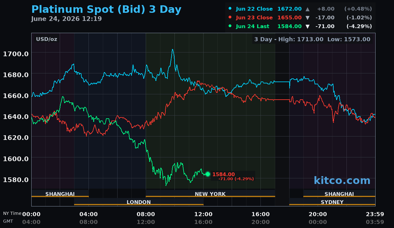Click the 00:00 NY time tick
This screenshot has height=228, width=394.
[31, 214]
